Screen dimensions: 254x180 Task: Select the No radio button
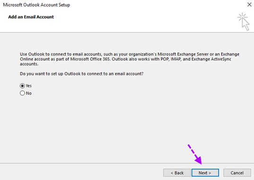click(22, 93)
